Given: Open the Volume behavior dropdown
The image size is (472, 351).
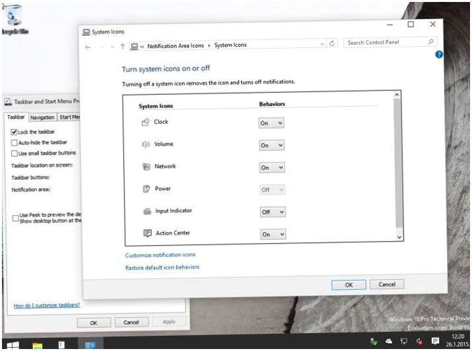Looking at the screenshot, I should click(x=272, y=146).
